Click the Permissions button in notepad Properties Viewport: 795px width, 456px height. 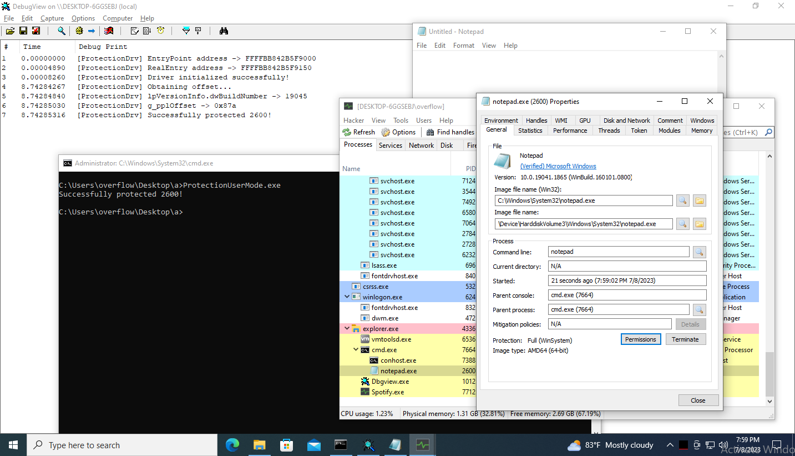click(641, 339)
